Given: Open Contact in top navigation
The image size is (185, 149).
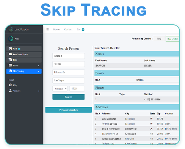Looking at the screenshot, I should (x=68, y=29).
